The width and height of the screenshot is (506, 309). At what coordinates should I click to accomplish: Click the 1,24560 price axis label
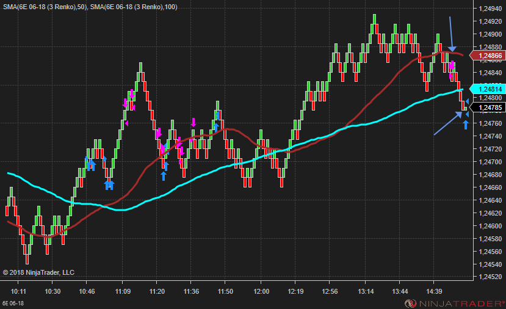pos(491,252)
